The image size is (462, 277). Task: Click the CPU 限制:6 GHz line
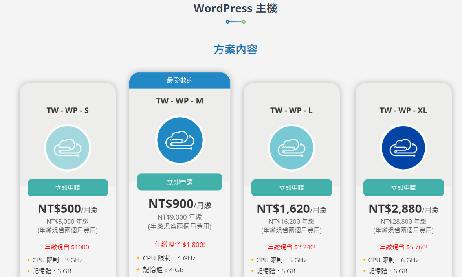(393, 260)
